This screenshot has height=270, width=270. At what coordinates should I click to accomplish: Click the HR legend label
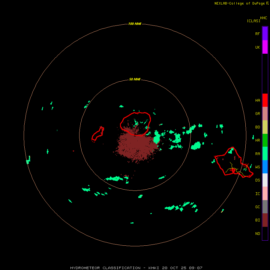257,140
